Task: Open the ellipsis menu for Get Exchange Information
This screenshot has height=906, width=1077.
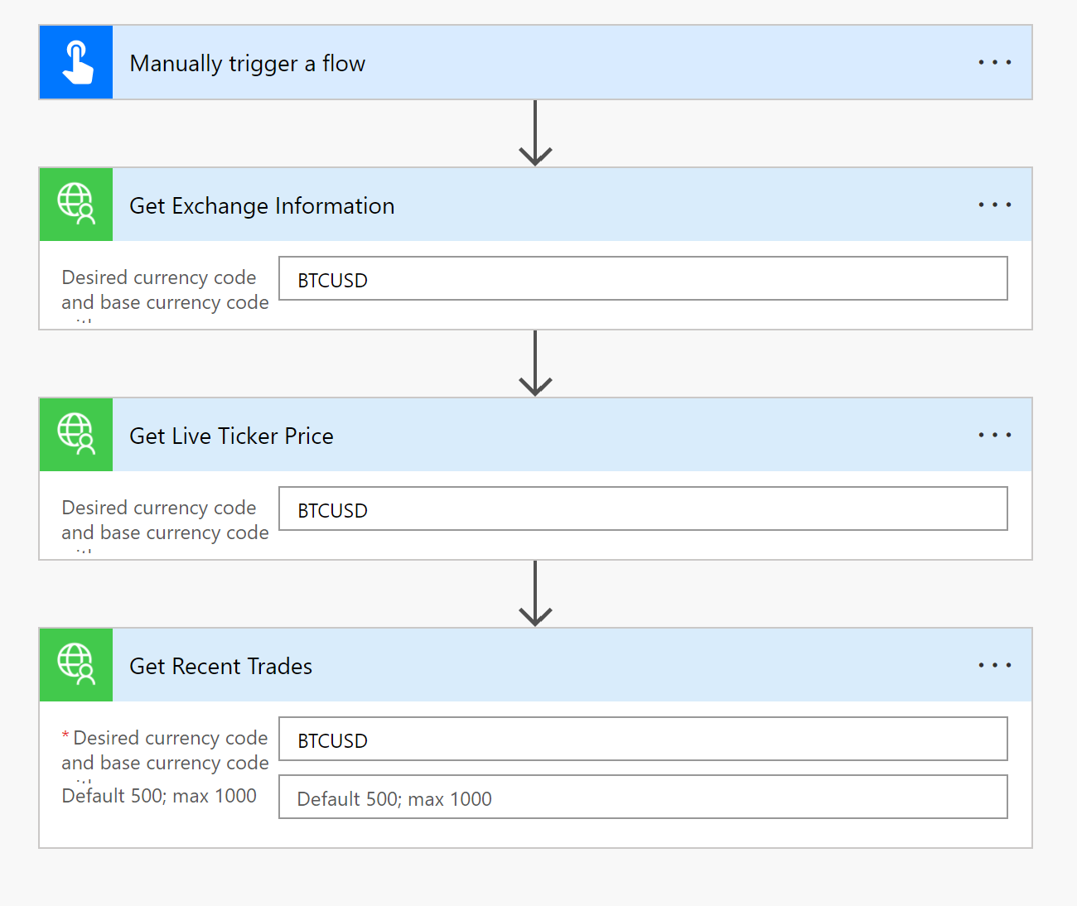Action: tap(994, 205)
